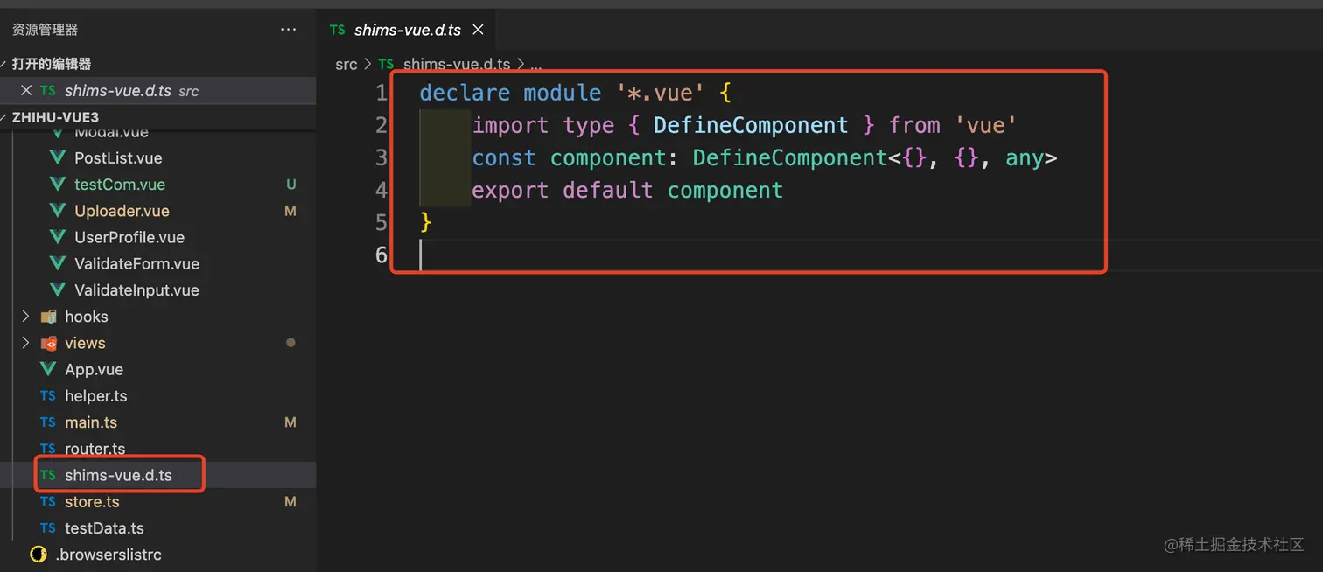
Task: Click the Explorer title 资源管理器
Action: tap(45, 30)
